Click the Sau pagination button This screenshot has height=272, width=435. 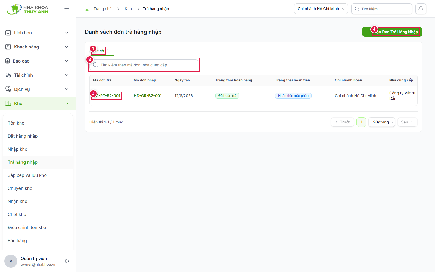tap(407, 122)
